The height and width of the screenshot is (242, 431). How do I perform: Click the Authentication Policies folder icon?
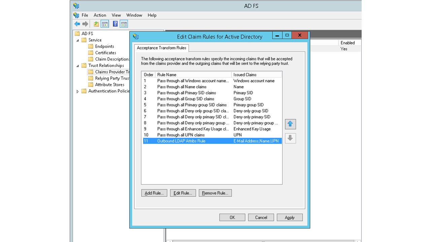84,91
